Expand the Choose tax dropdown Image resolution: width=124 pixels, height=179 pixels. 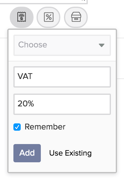tap(62, 45)
